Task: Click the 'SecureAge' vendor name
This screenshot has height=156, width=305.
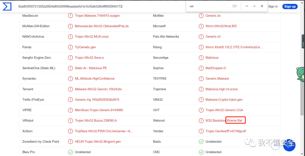Action: [x=161, y=58]
